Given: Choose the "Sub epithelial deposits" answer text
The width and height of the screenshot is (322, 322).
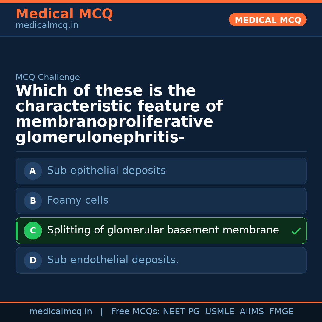Looking at the screenshot, I should 106,171.
